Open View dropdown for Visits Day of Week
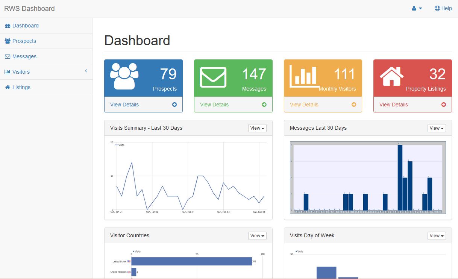 tap(437, 236)
